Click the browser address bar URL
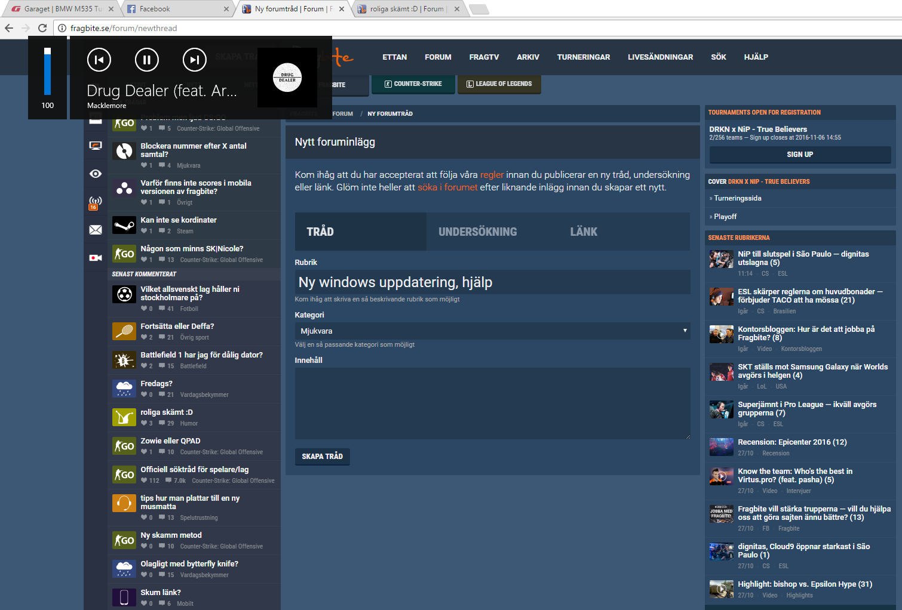 click(124, 28)
